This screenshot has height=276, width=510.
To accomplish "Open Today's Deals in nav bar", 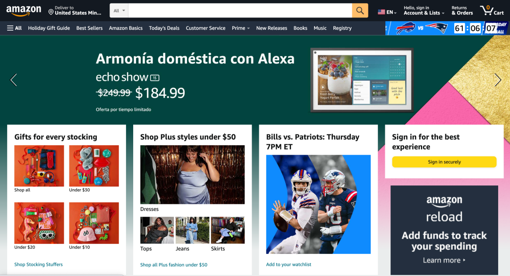I will [164, 28].
